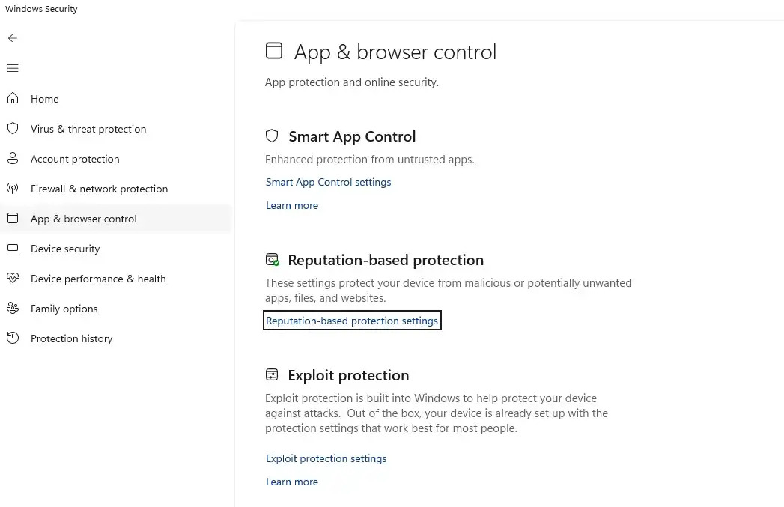Click the back arrow at the top
Viewport: 784px width, 507px height.
click(12, 37)
